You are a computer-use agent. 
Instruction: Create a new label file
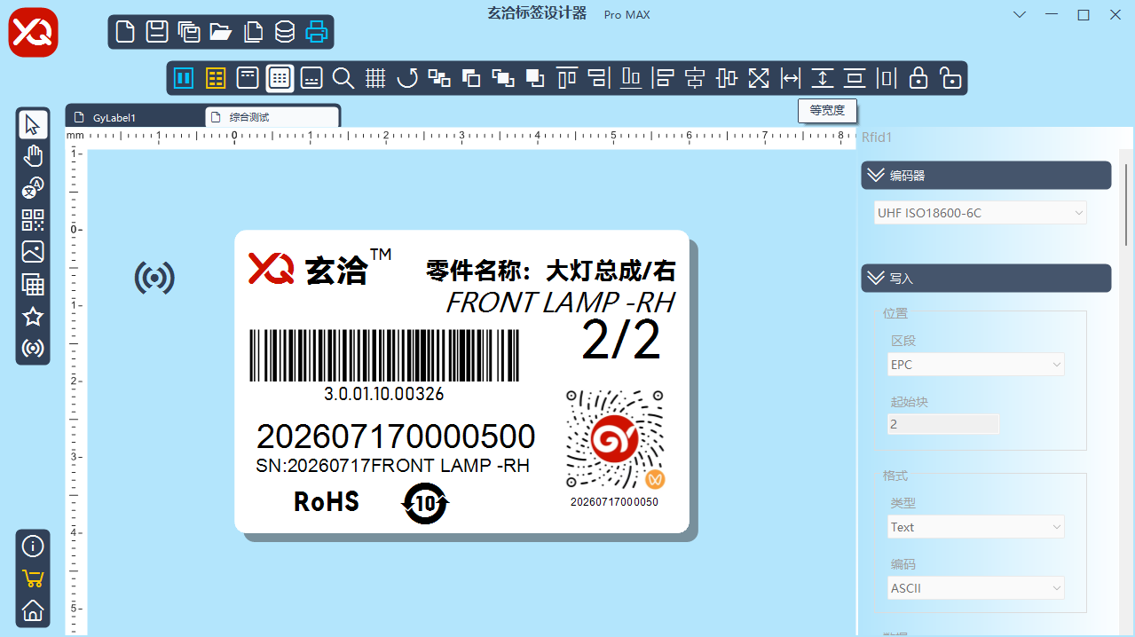[x=126, y=32]
